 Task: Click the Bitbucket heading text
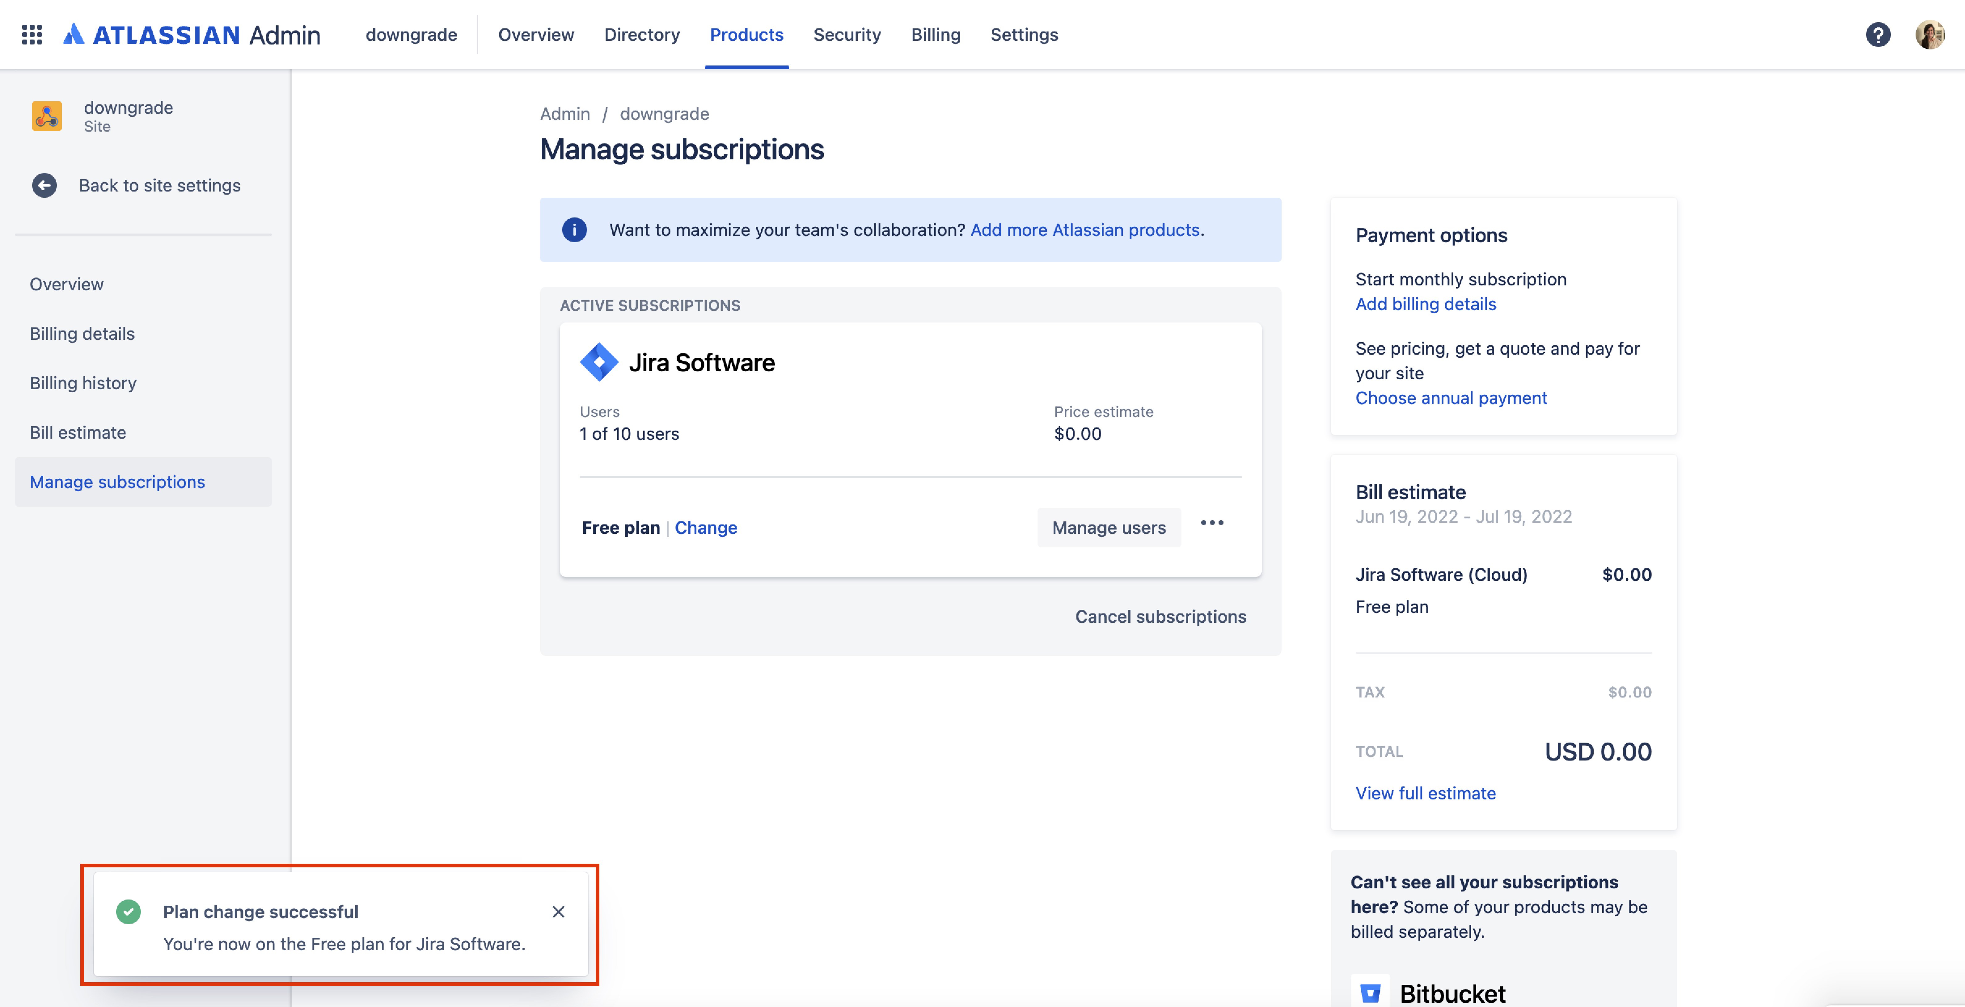tap(1452, 993)
